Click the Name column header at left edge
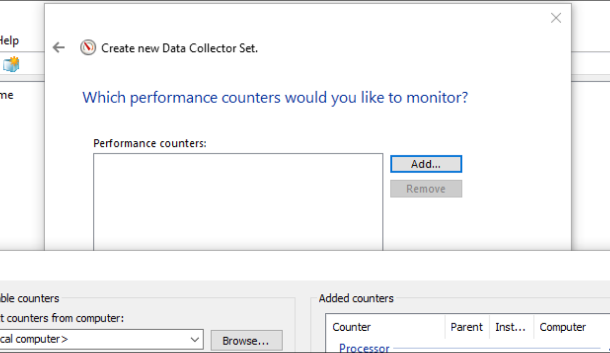Screen dimensions: 610x353 point(7,95)
